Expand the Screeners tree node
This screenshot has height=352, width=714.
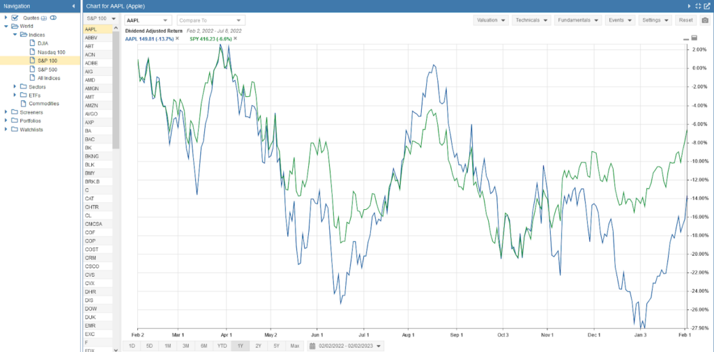[6, 112]
